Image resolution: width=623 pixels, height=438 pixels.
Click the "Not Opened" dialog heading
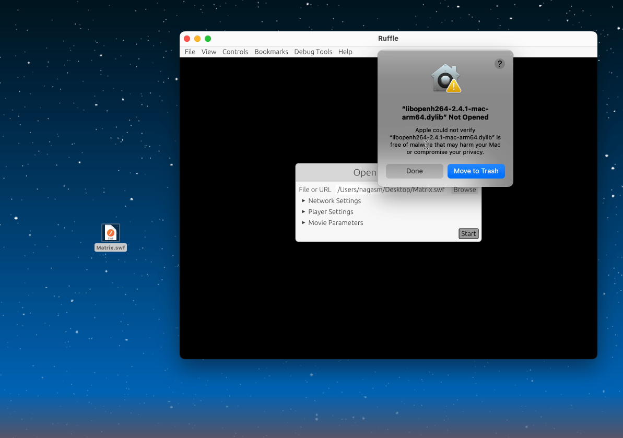pyautogui.click(x=445, y=113)
